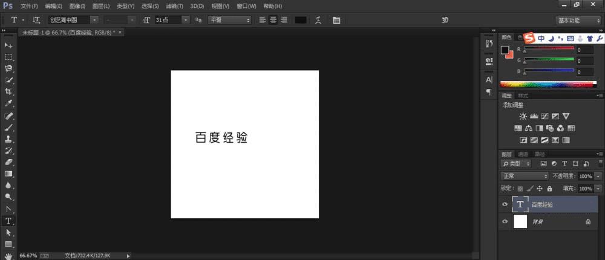Open the anti-aliasing dropdown 平滑
The width and height of the screenshot is (605, 260).
(x=229, y=20)
